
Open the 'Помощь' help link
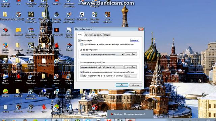tap(135, 40)
